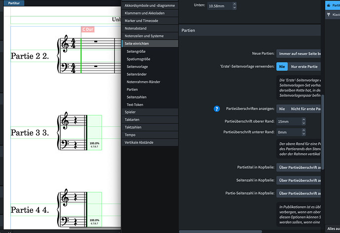Open Partietitel in Kopfzeile dropdown
Screen dimensions: 340x233
click(299, 167)
